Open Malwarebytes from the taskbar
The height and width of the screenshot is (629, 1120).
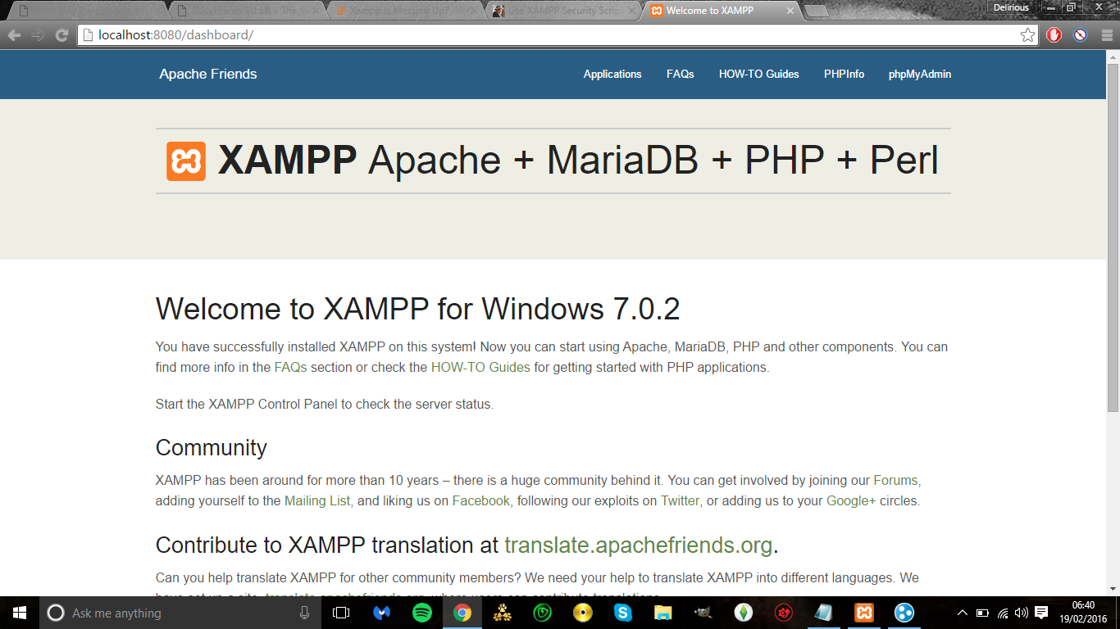[x=382, y=613]
